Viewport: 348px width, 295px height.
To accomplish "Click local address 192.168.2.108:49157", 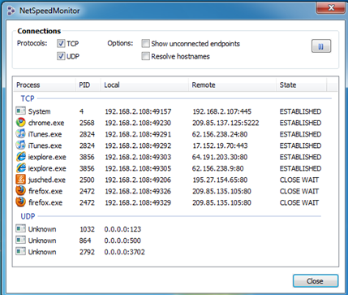I will pyautogui.click(x=138, y=111).
